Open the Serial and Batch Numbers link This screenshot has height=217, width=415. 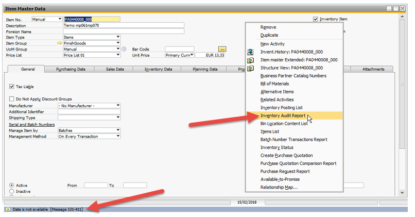coord(31,125)
